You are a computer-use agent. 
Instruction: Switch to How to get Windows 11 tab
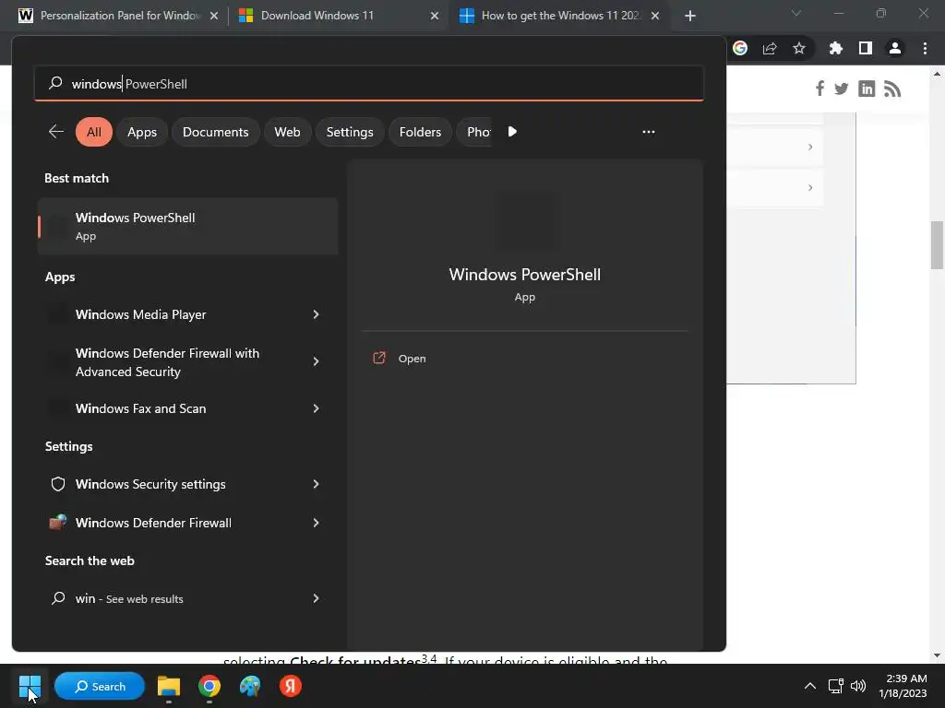560,16
